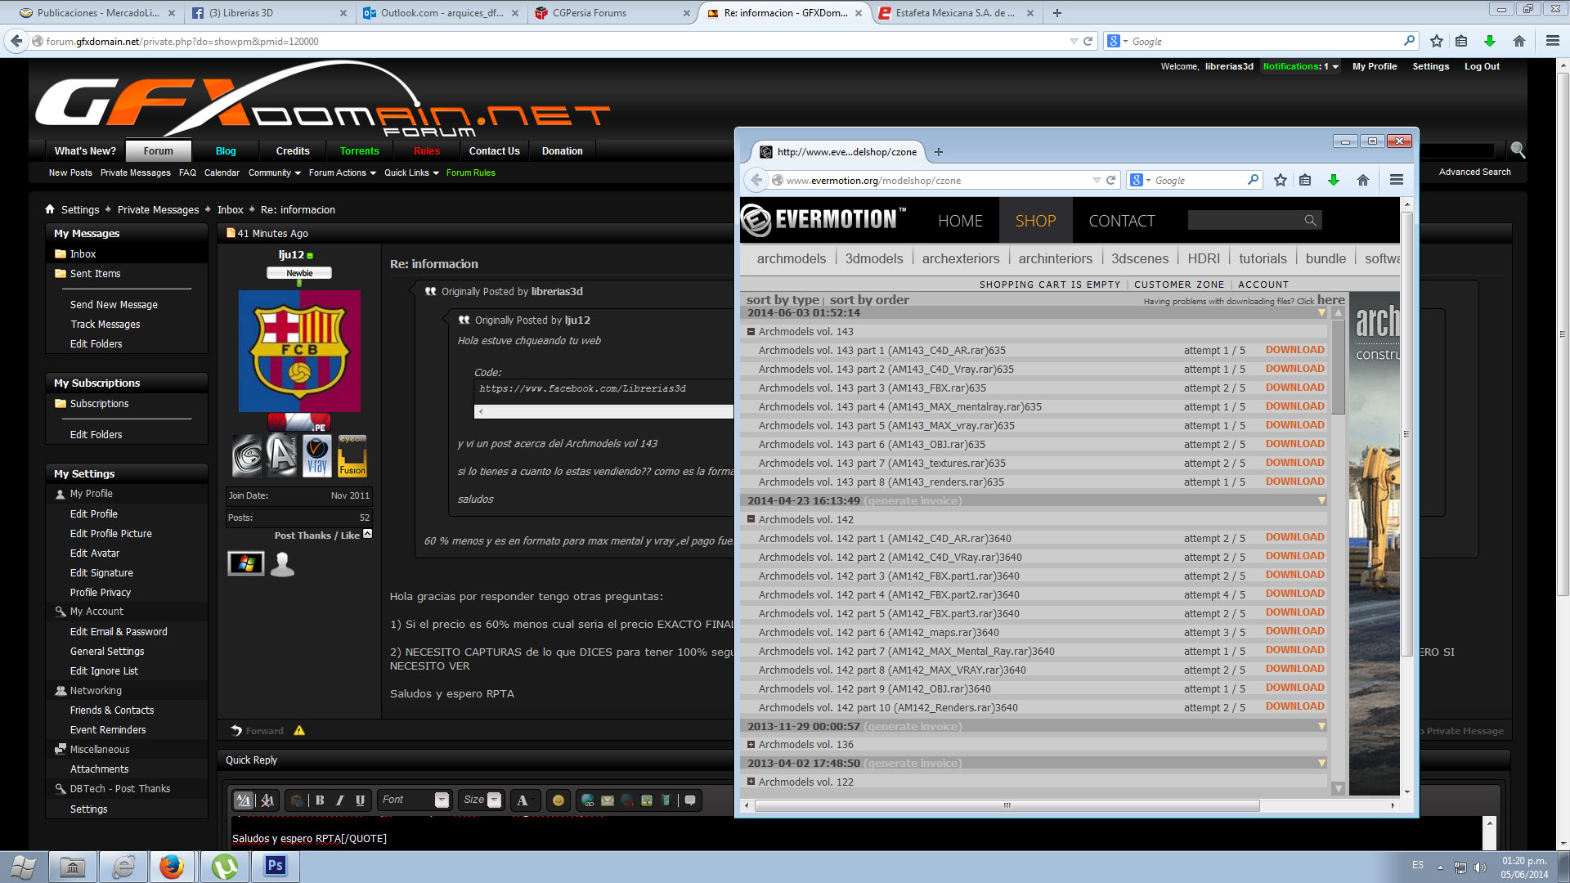This screenshot has height=883, width=1570.
Task: Apply Italic in Quick Reply toolbar
Action: point(339,800)
